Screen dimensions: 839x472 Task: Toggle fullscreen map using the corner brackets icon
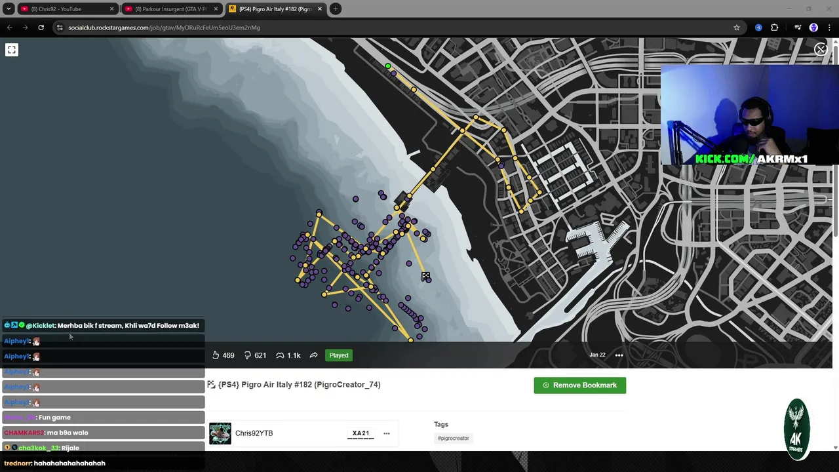[12, 50]
